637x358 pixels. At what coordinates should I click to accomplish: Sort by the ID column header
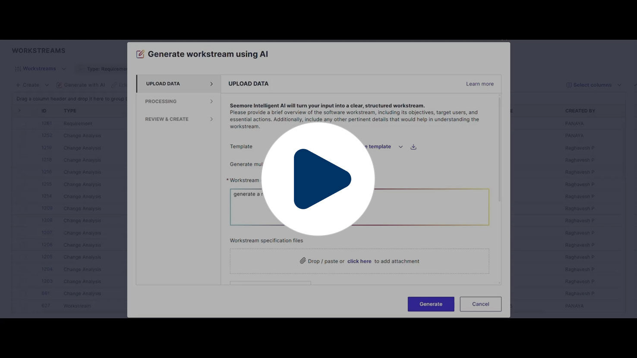tap(44, 111)
